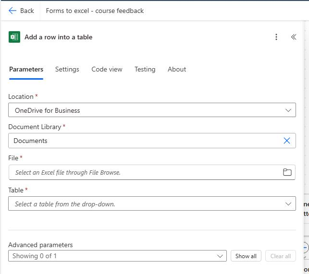Open the About tab
This screenshot has height=274, width=309.
click(x=177, y=69)
